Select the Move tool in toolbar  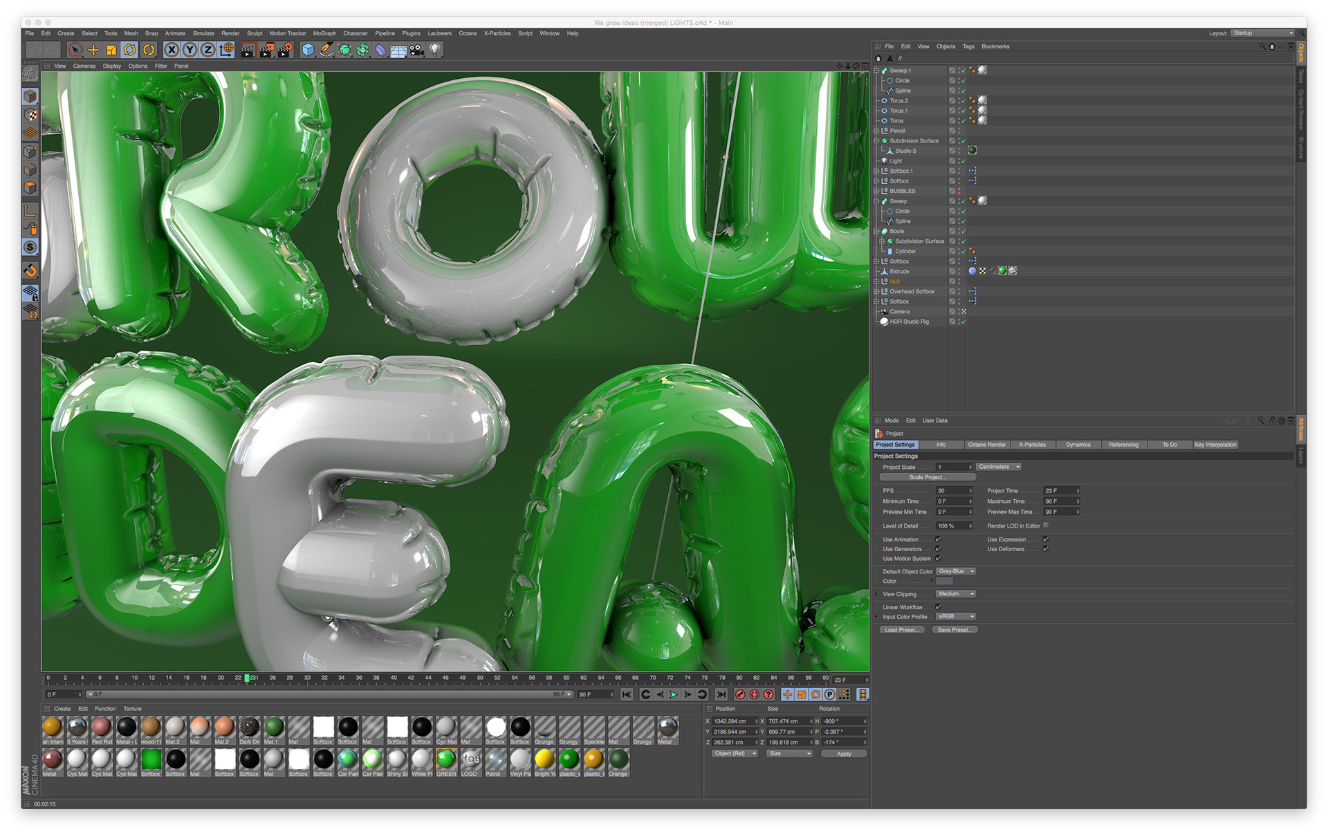[93, 50]
